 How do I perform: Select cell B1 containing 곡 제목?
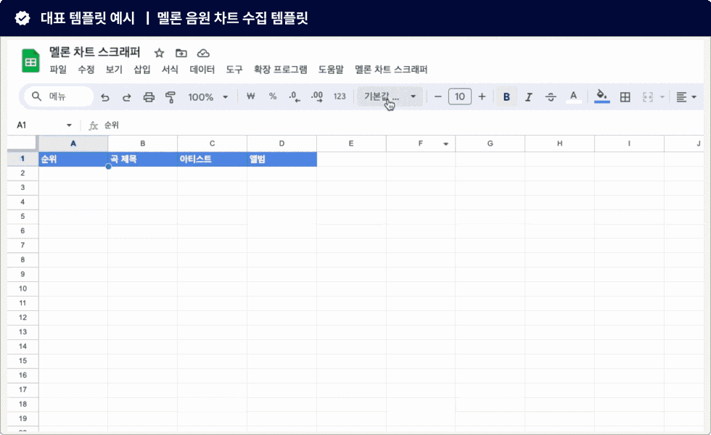143,159
